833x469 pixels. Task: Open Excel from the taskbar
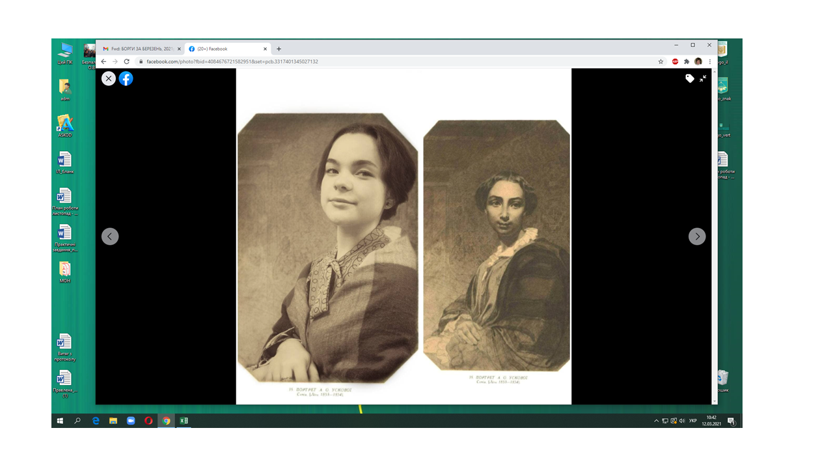pyautogui.click(x=184, y=421)
